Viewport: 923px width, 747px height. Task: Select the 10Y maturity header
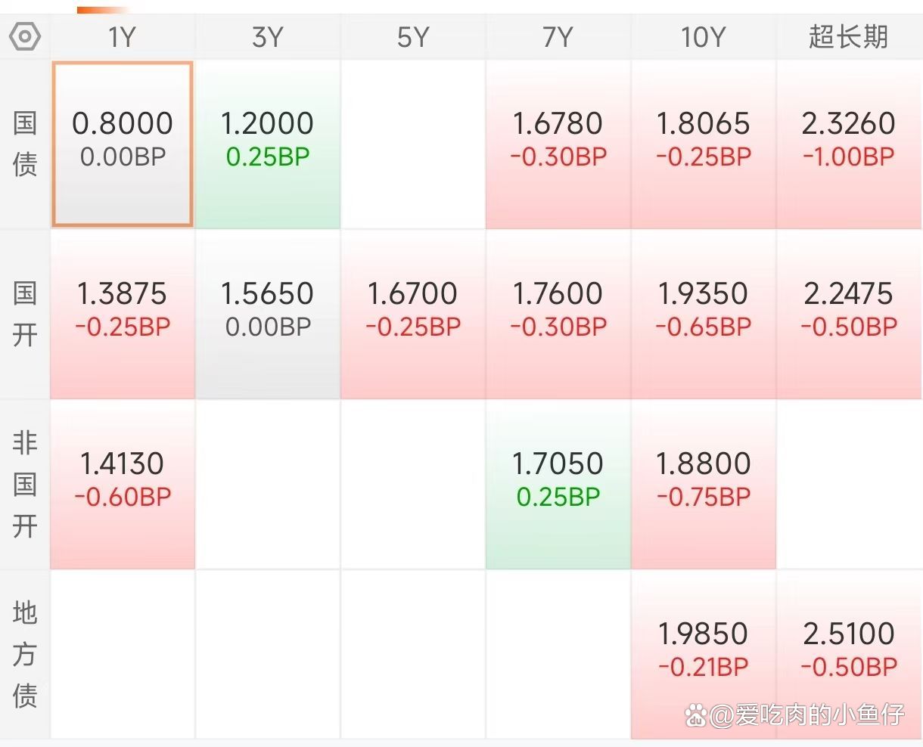(x=703, y=37)
